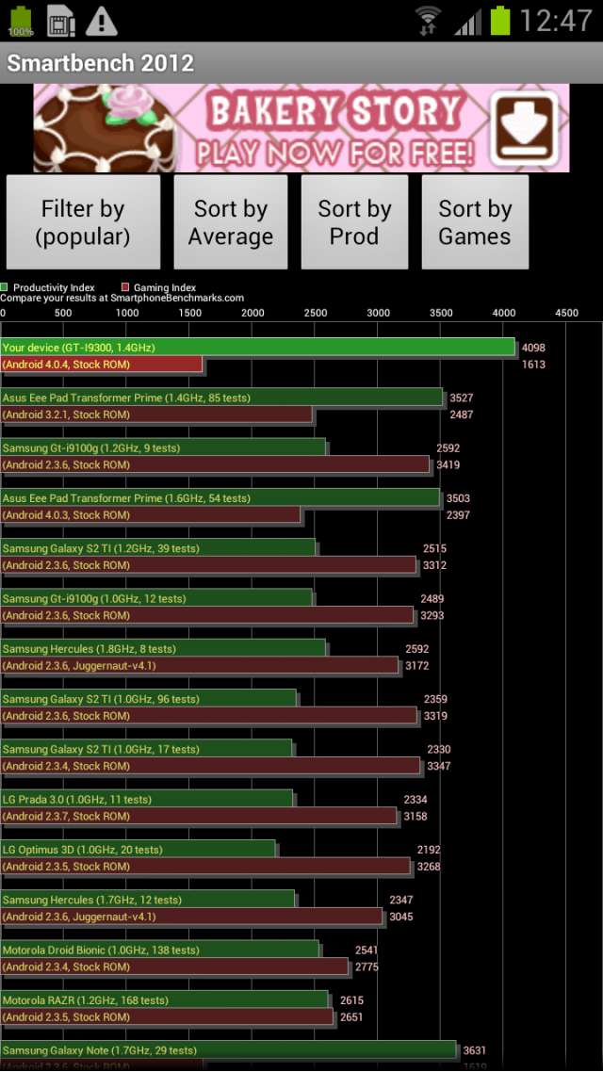The width and height of the screenshot is (603, 1072).
Task: Tap the 3419 gaming score
Action: tap(448, 465)
